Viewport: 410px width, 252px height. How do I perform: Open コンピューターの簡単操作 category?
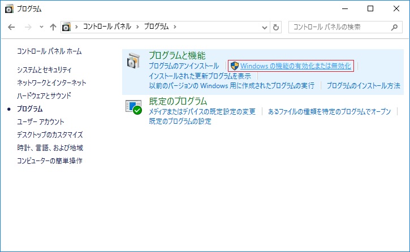pyautogui.click(x=49, y=160)
